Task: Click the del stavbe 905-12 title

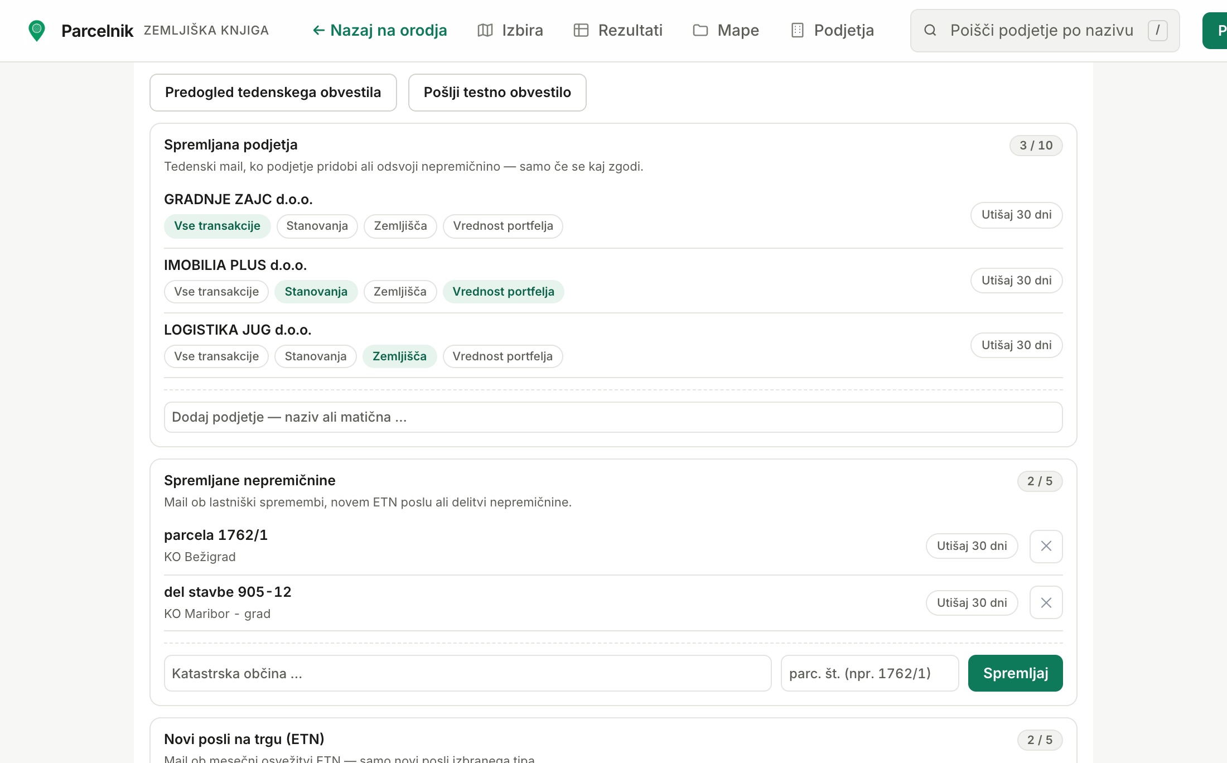Action: 228,592
